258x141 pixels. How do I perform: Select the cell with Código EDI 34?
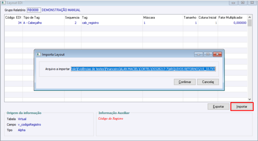click(14, 23)
